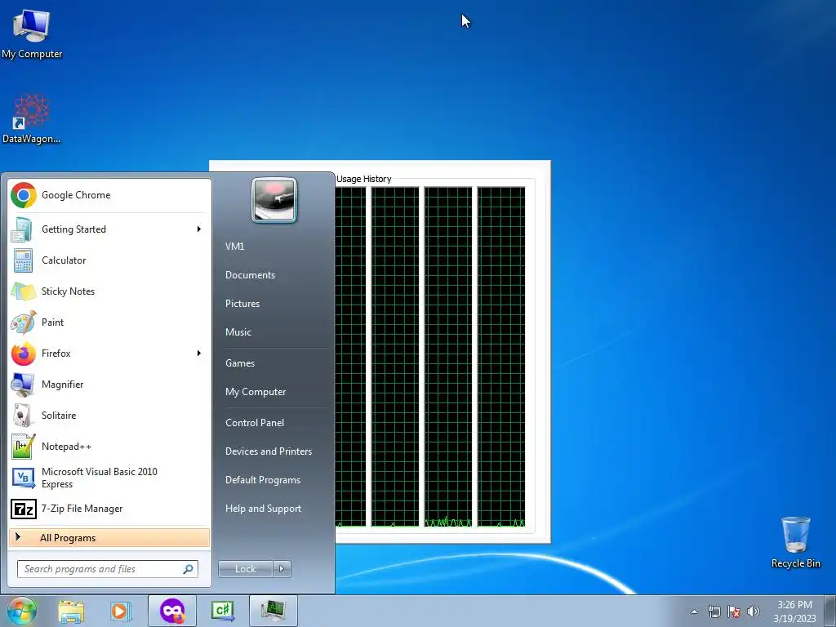Switch to Task Manager taskbar icon
Viewport: 836px width, 627px height.
(x=273, y=611)
